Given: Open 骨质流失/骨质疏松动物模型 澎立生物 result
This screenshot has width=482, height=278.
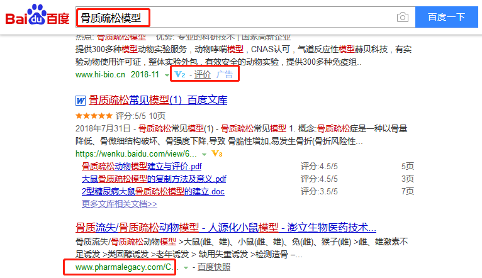Looking at the screenshot, I should tap(226, 228).
